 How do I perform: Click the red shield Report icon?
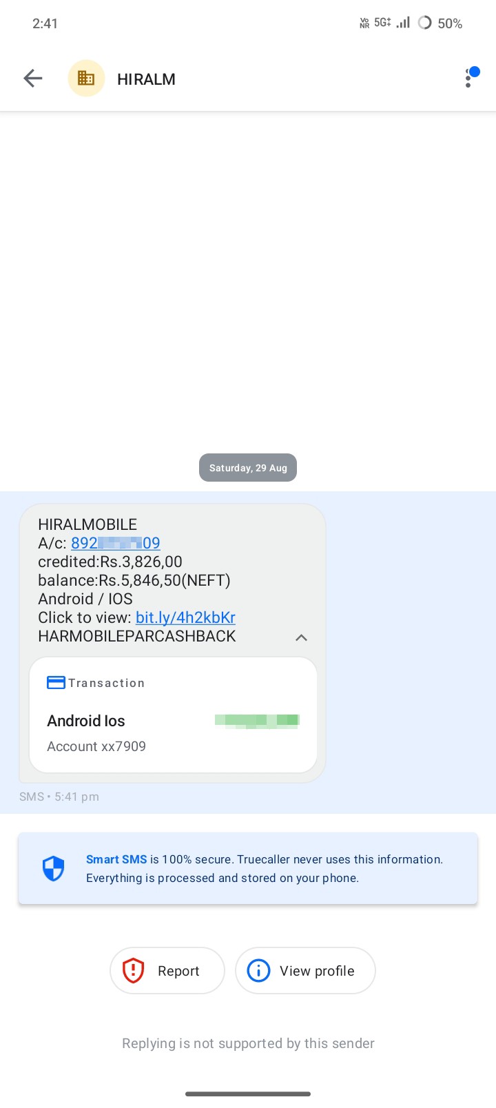pyautogui.click(x=133, y=971)
